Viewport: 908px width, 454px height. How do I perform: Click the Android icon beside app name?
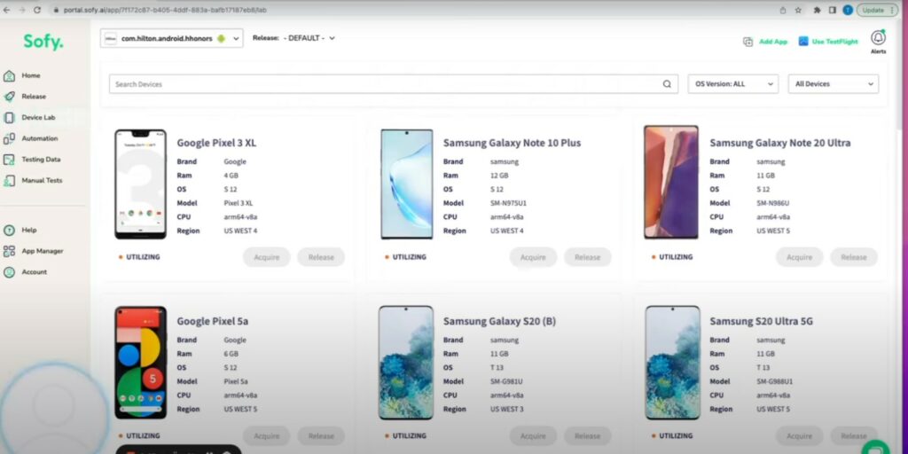tap(221, 39)
